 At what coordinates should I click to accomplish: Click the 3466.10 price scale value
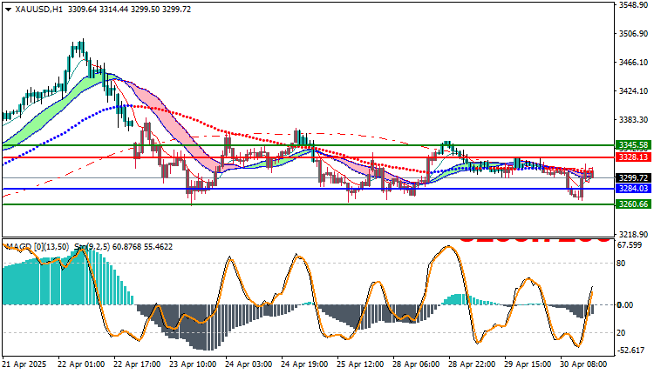(x=634, y=63)
